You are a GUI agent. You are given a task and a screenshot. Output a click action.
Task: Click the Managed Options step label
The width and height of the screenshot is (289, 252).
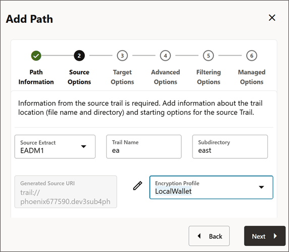252,77
